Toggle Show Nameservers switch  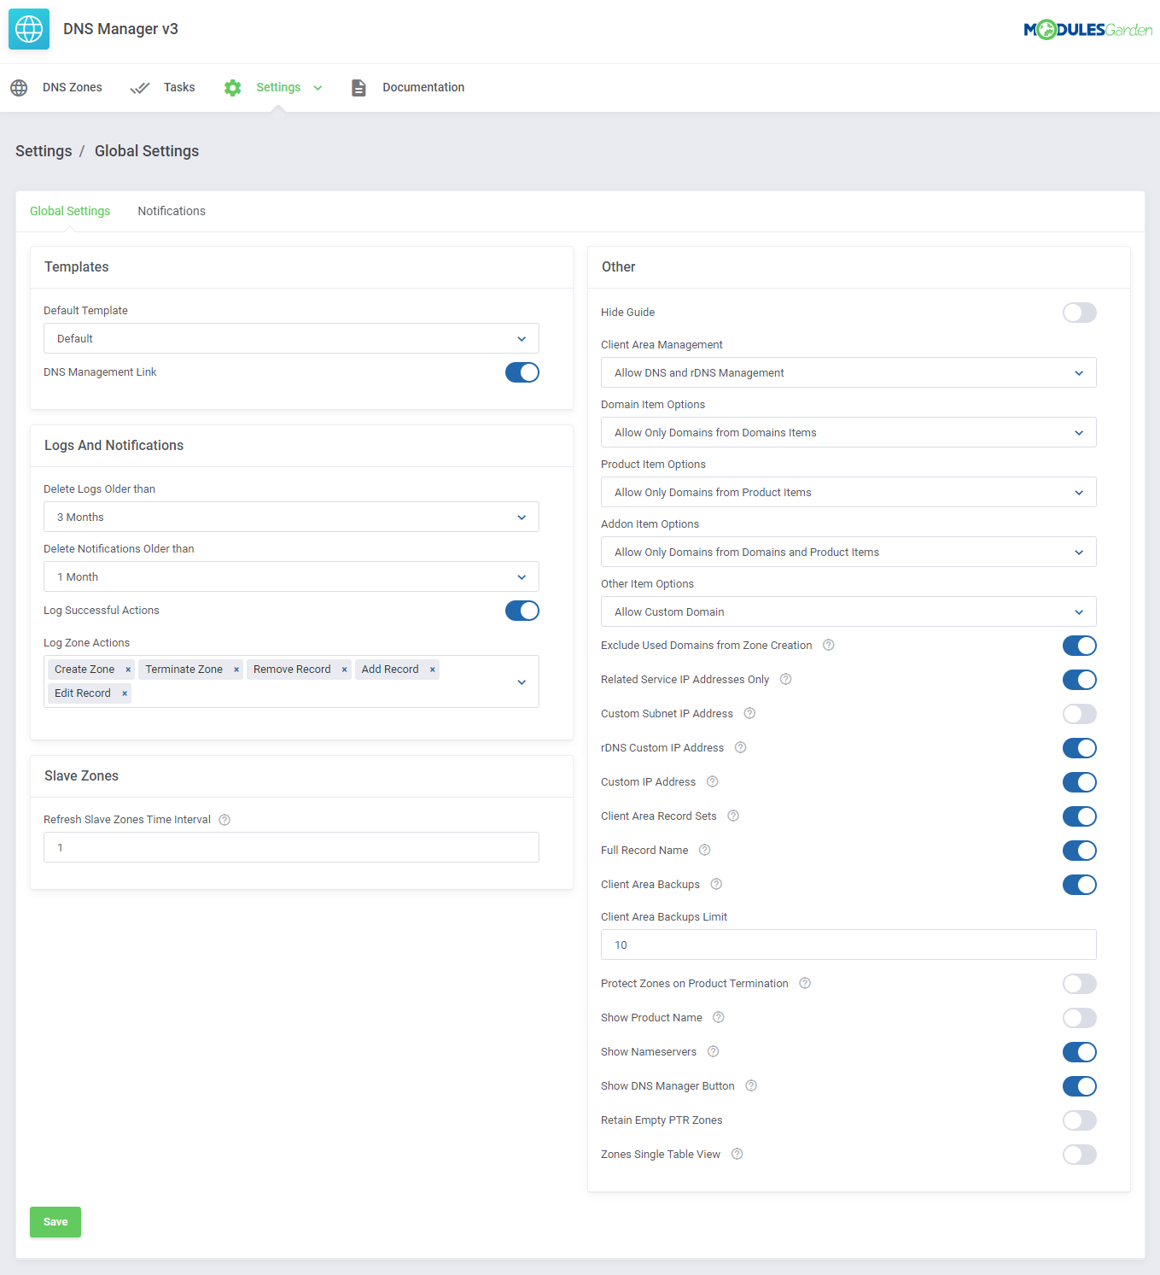tap(1080, 1052)
